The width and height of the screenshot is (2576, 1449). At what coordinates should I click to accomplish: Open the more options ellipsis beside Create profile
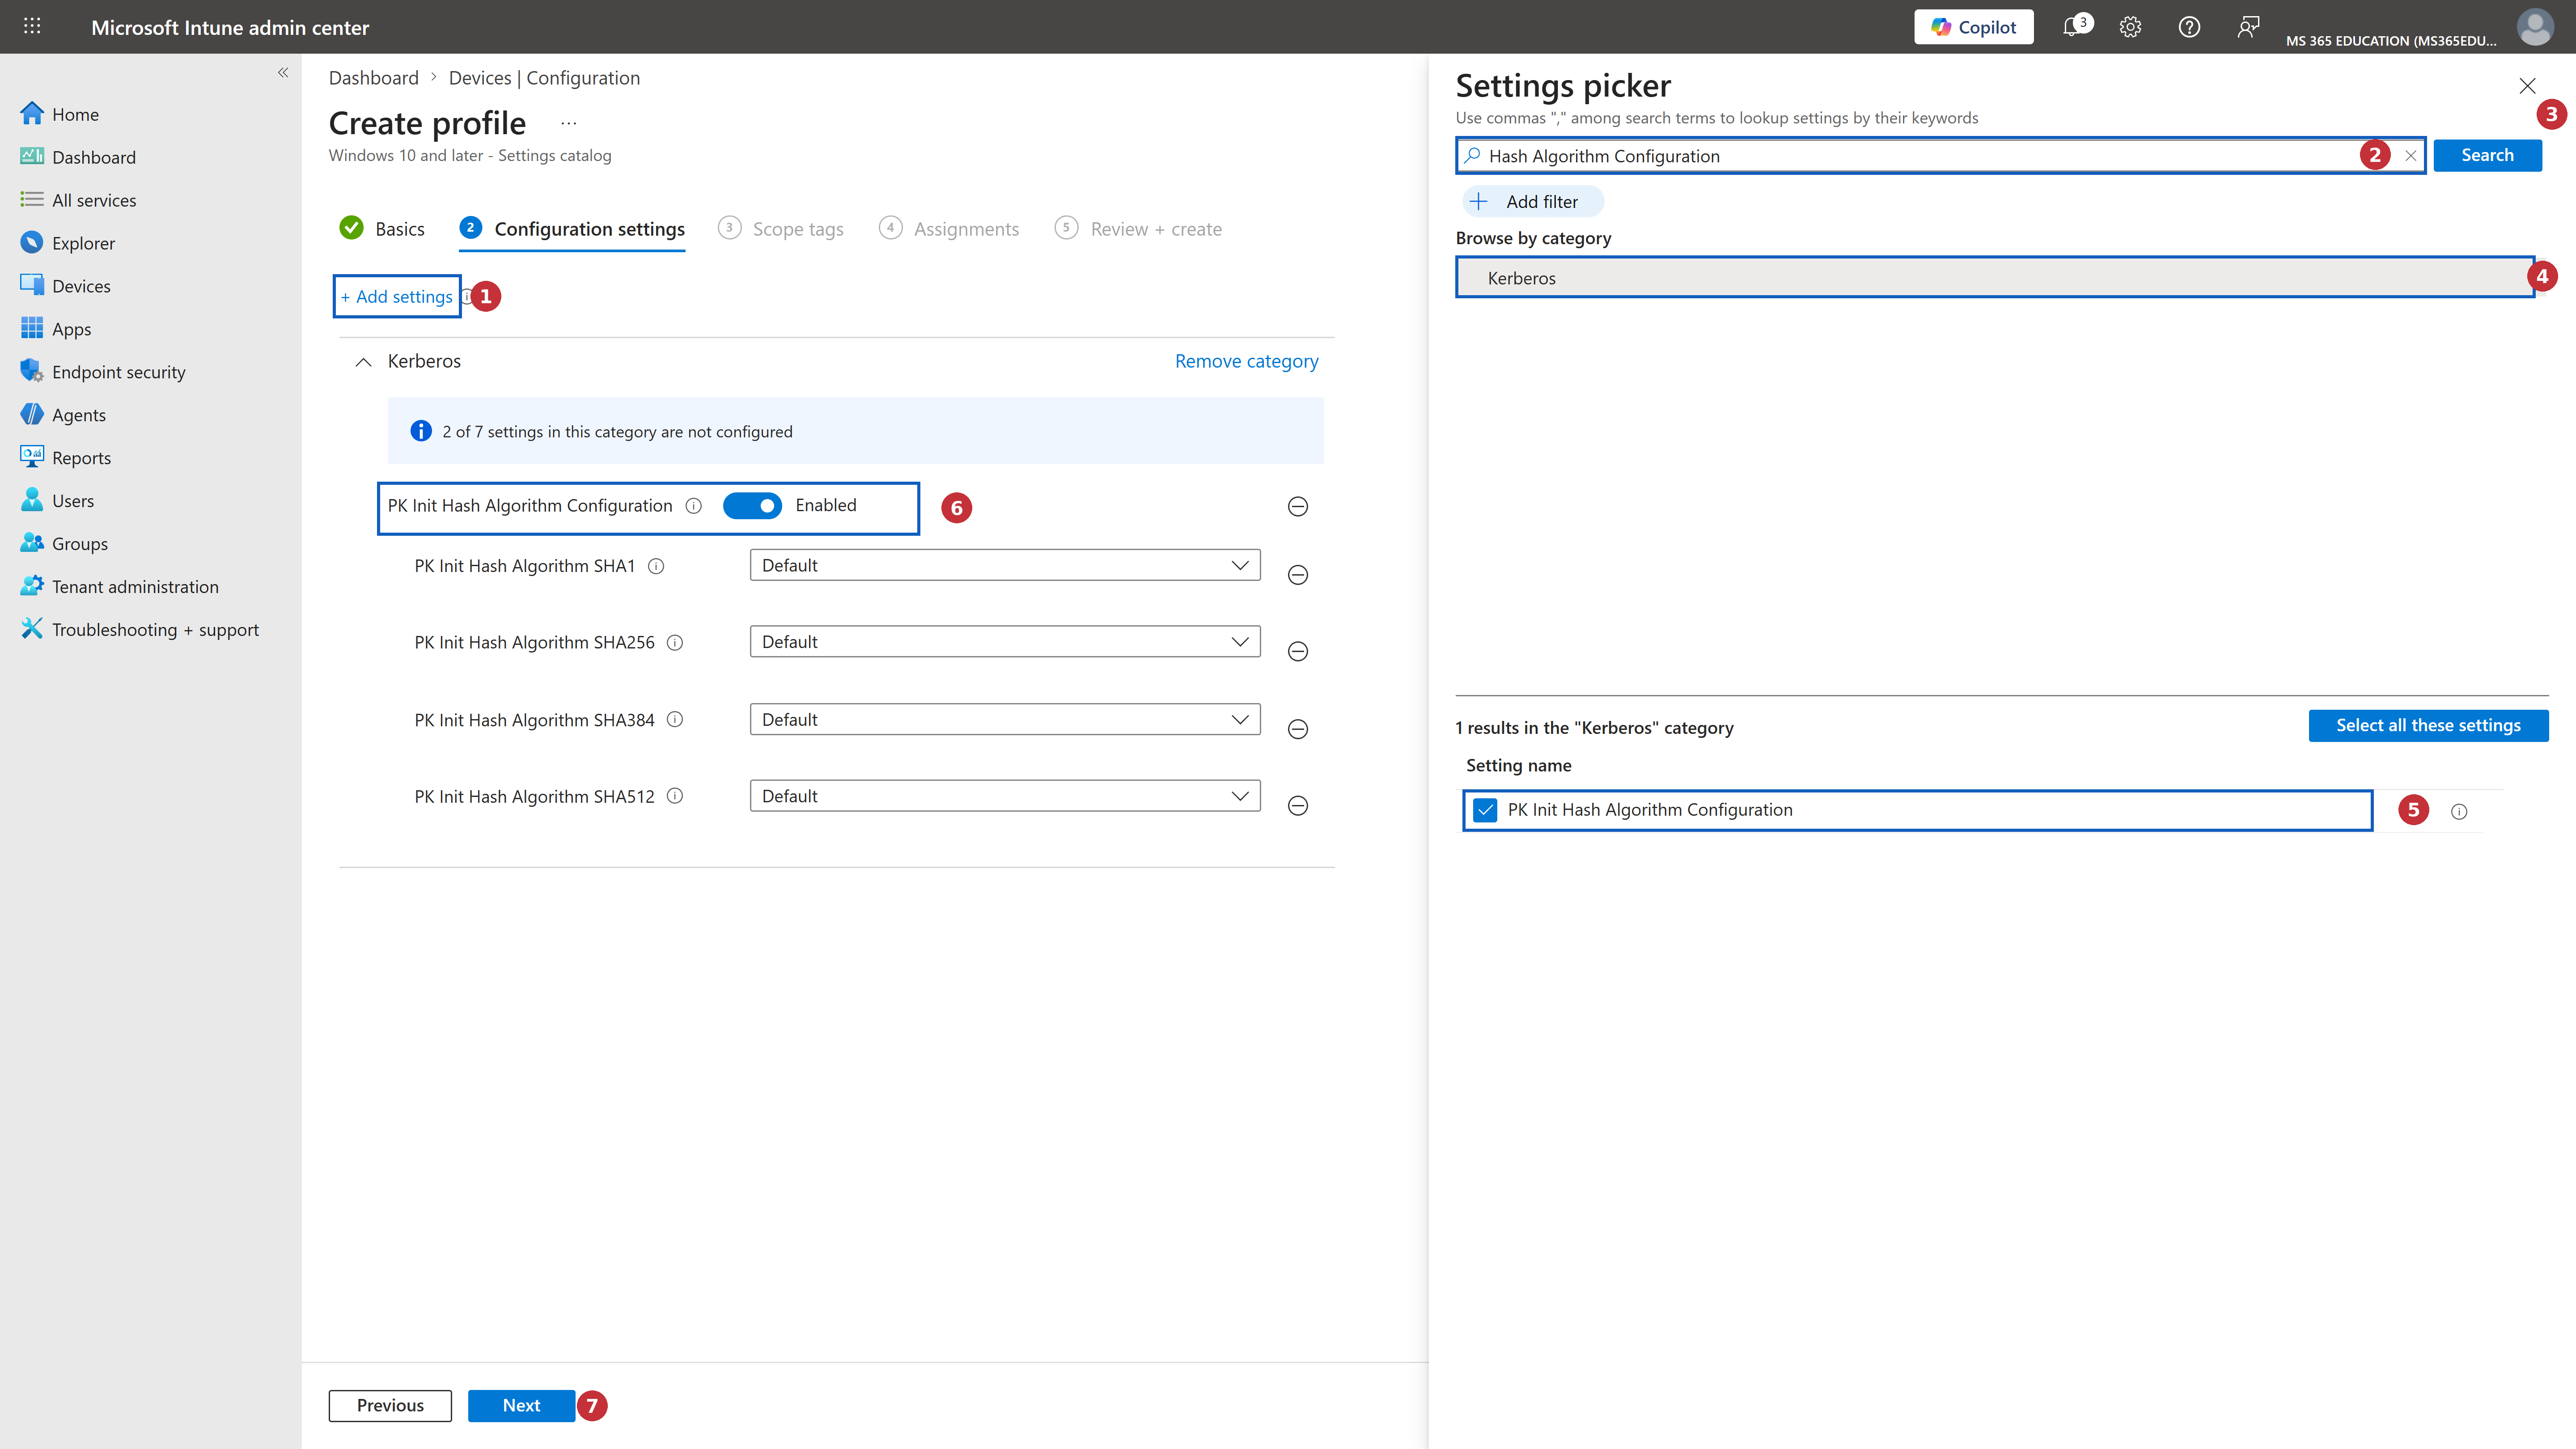tap(569, 123)
